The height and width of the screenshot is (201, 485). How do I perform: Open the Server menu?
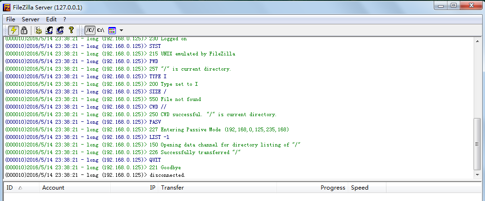coord(30,19)
